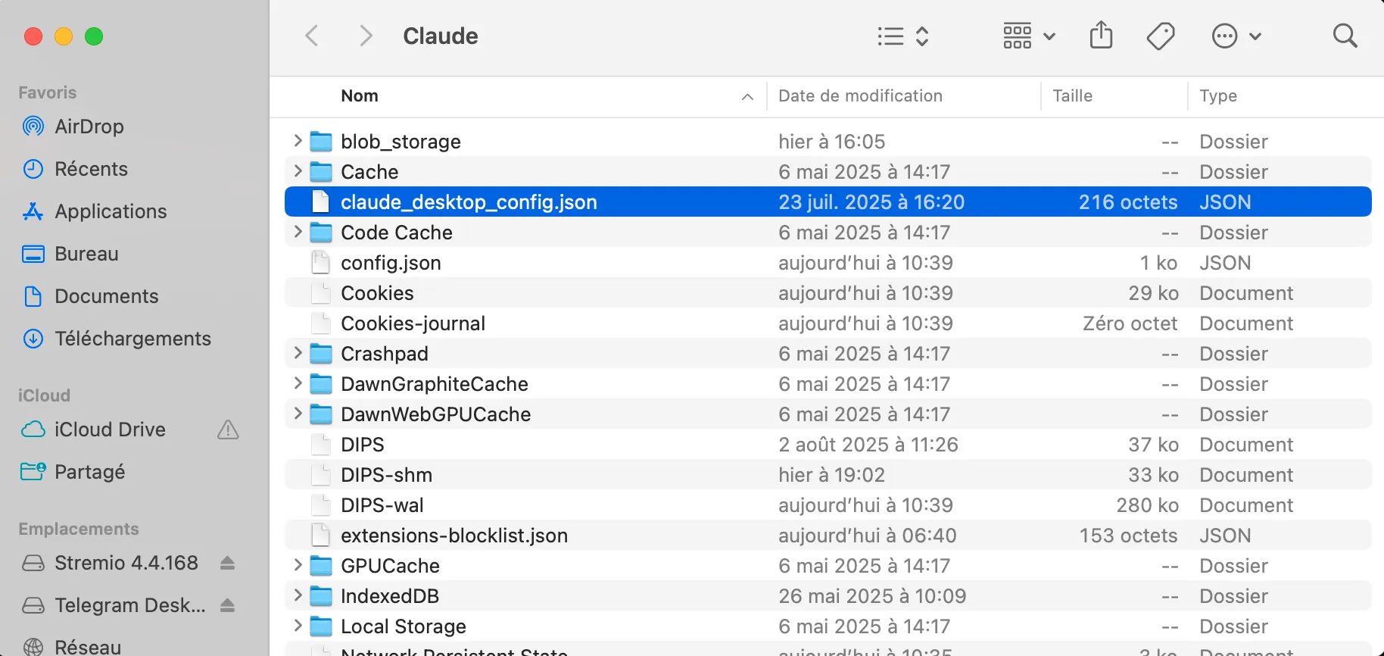Image resolution: width=1384 pixels, height=656 pixels.
Task: Eject the Stremio 4.4.168 volume
Action: [x=227, y=563]
